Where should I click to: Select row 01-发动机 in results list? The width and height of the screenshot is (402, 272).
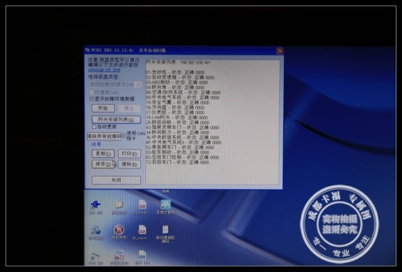coord(175,72)
